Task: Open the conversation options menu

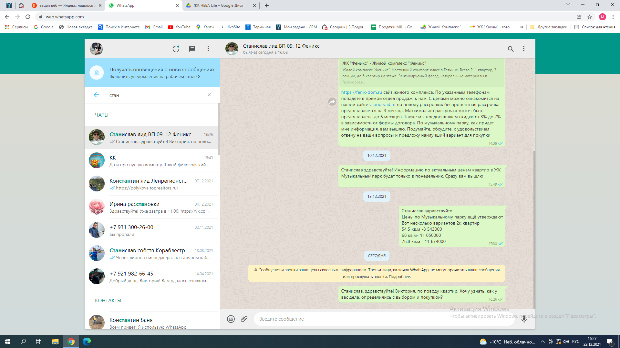Action: tap(524, 49)
